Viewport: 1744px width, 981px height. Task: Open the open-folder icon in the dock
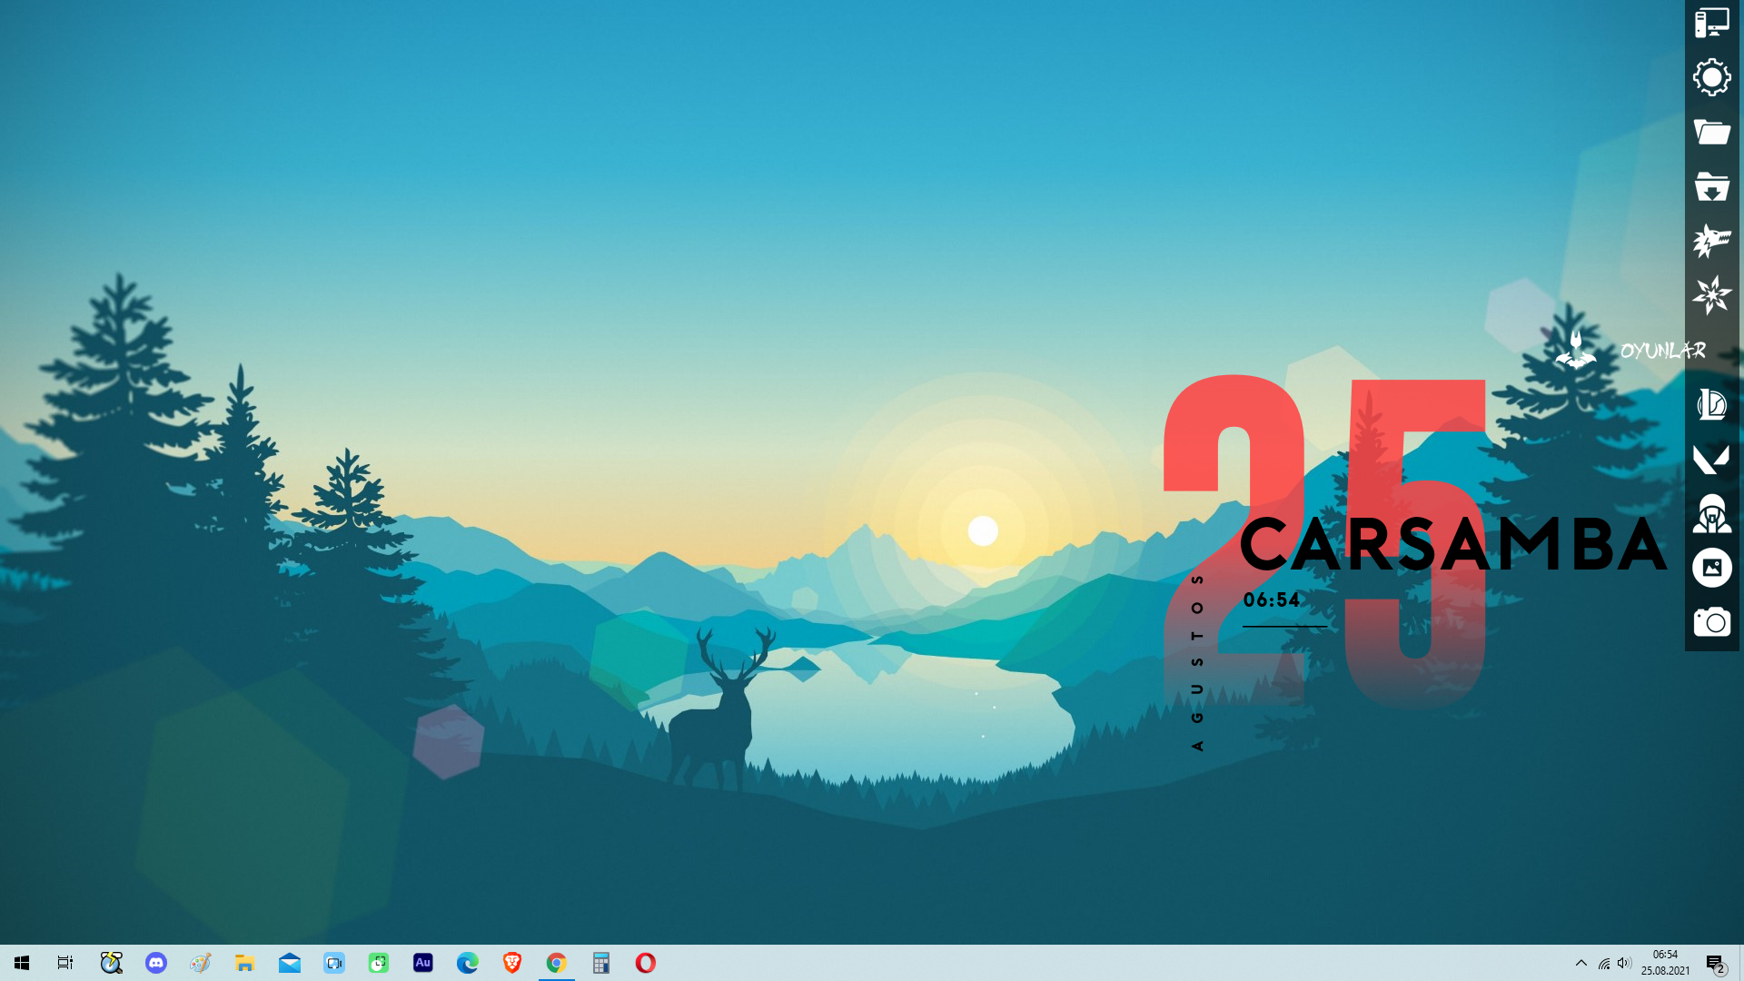point(1711,132)
